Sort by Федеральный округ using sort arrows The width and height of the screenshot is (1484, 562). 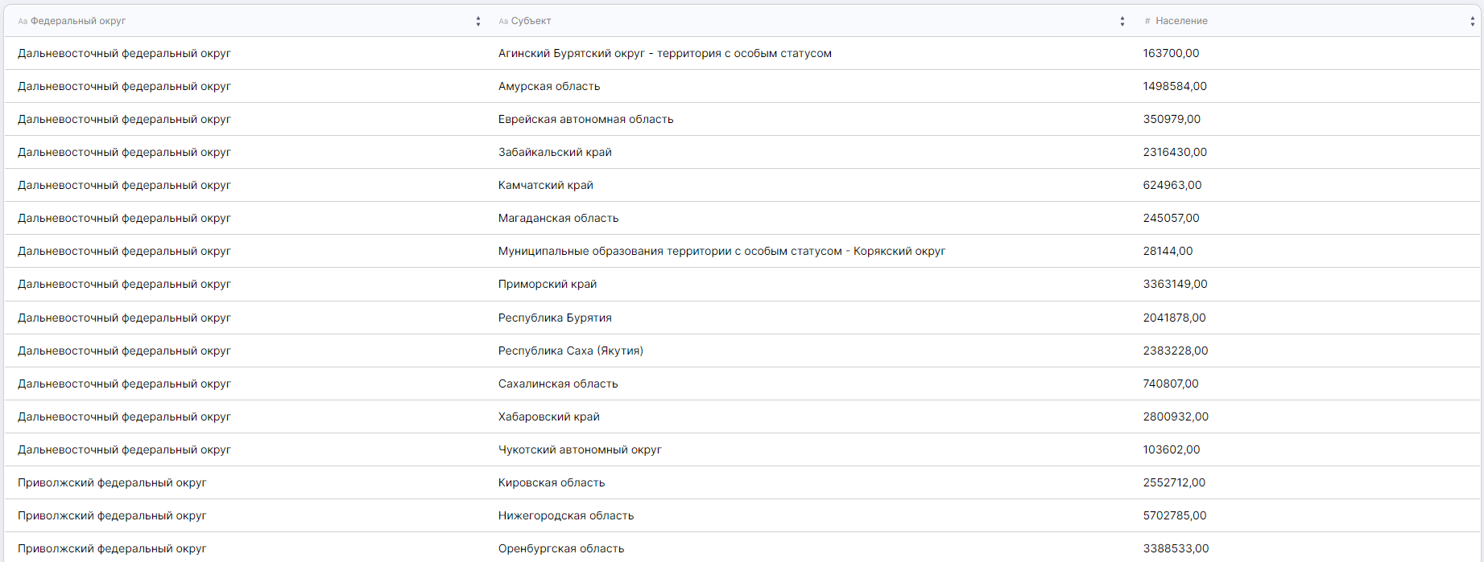click(478, 22)
